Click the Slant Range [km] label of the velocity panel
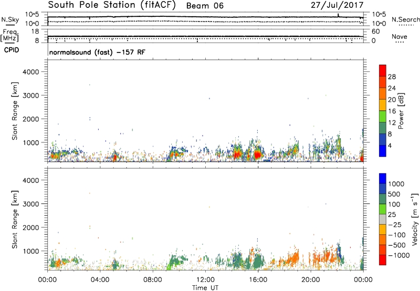Screen dimensions: 420x291 [x=15, y=220]
